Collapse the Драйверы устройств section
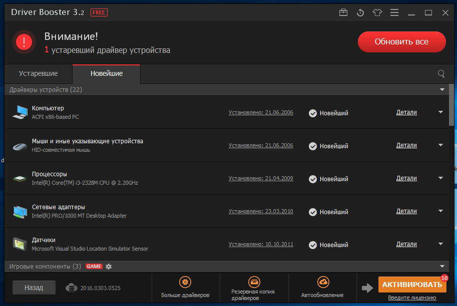The image size is (457, 306). [442, 90]
